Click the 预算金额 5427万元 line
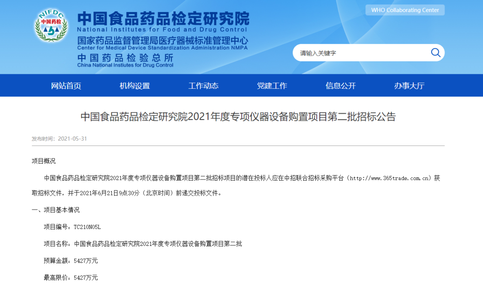483x288 pixels. click(x=71, y=260)
